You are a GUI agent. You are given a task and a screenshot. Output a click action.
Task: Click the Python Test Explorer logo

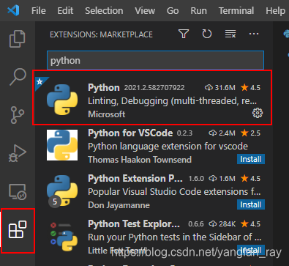(64, 237)
